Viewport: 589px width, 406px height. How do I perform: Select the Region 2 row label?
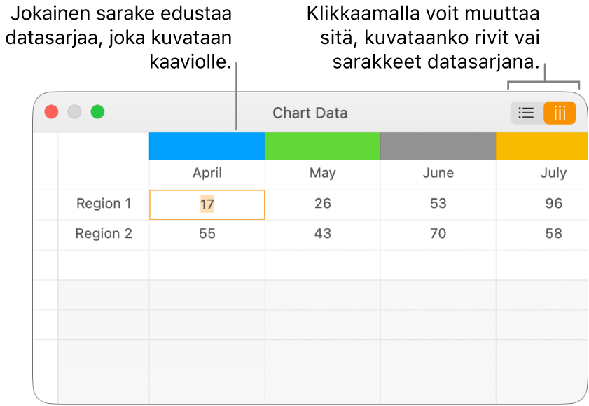104,234
